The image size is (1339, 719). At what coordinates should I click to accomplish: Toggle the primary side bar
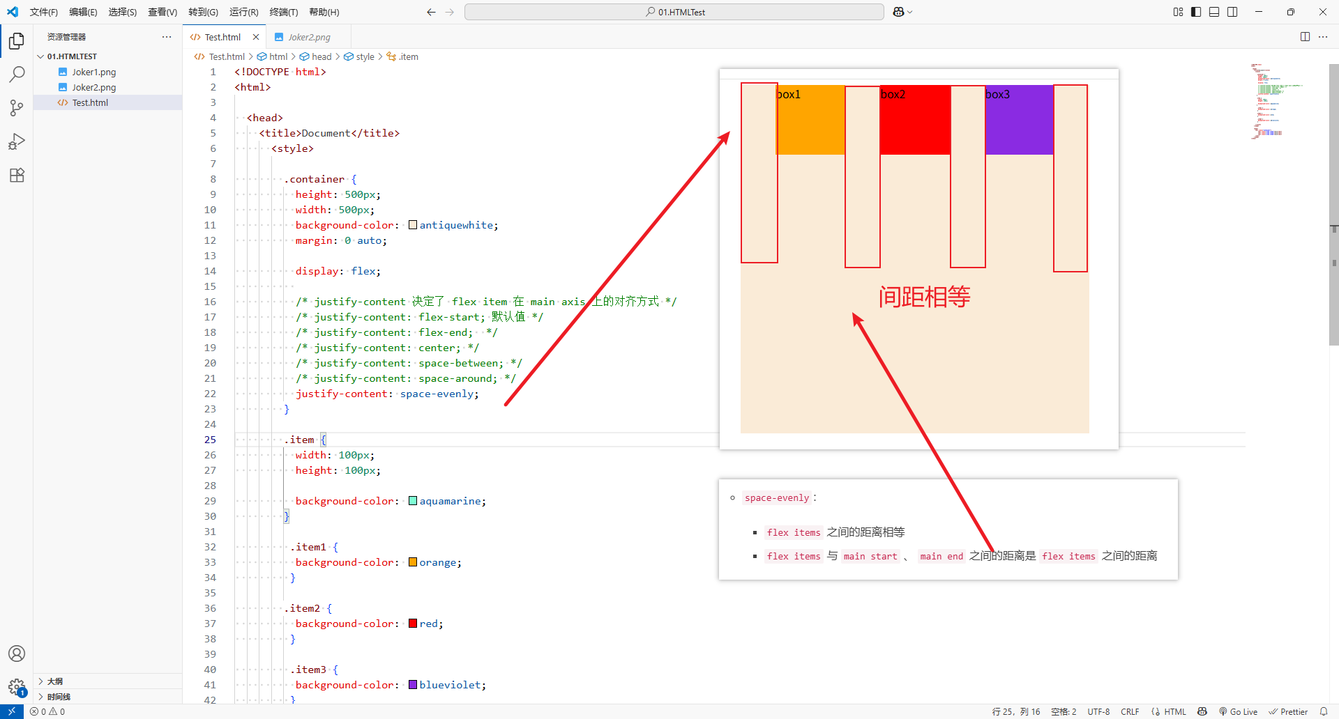[x=1196, y=12]
